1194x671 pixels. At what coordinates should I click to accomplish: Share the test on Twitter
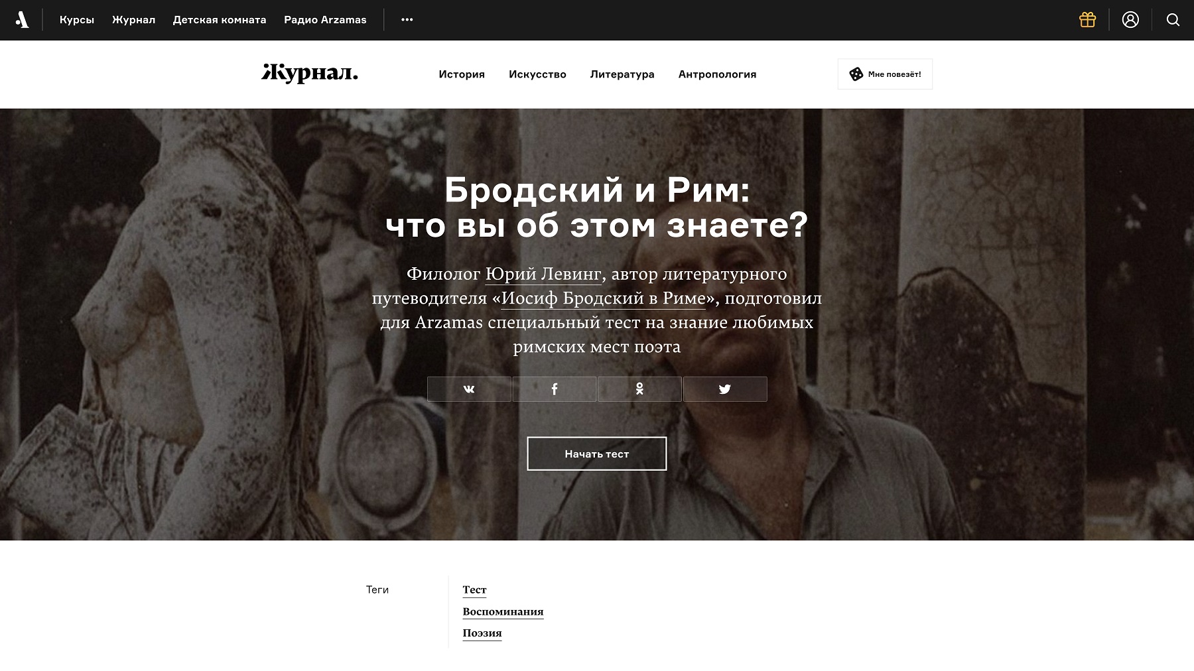(x=725, y=389)
